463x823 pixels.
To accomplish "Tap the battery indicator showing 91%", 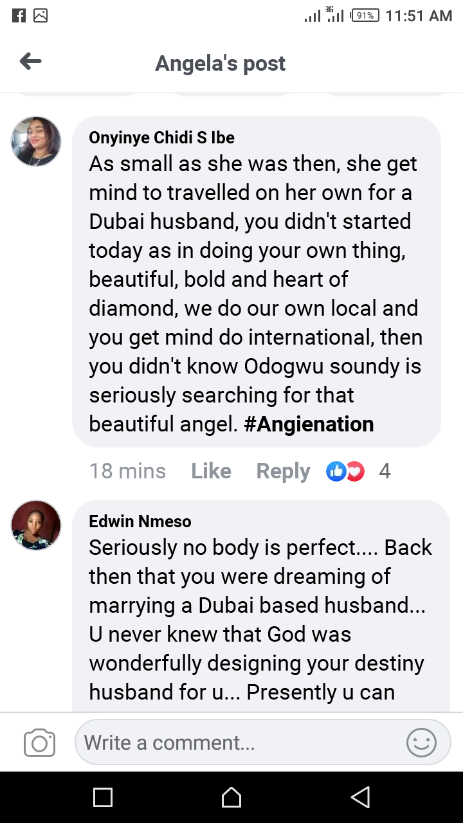I will pyautogui.click(x=365, y=15).
